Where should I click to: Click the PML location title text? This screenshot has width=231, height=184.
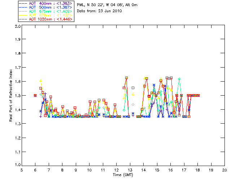107,5
